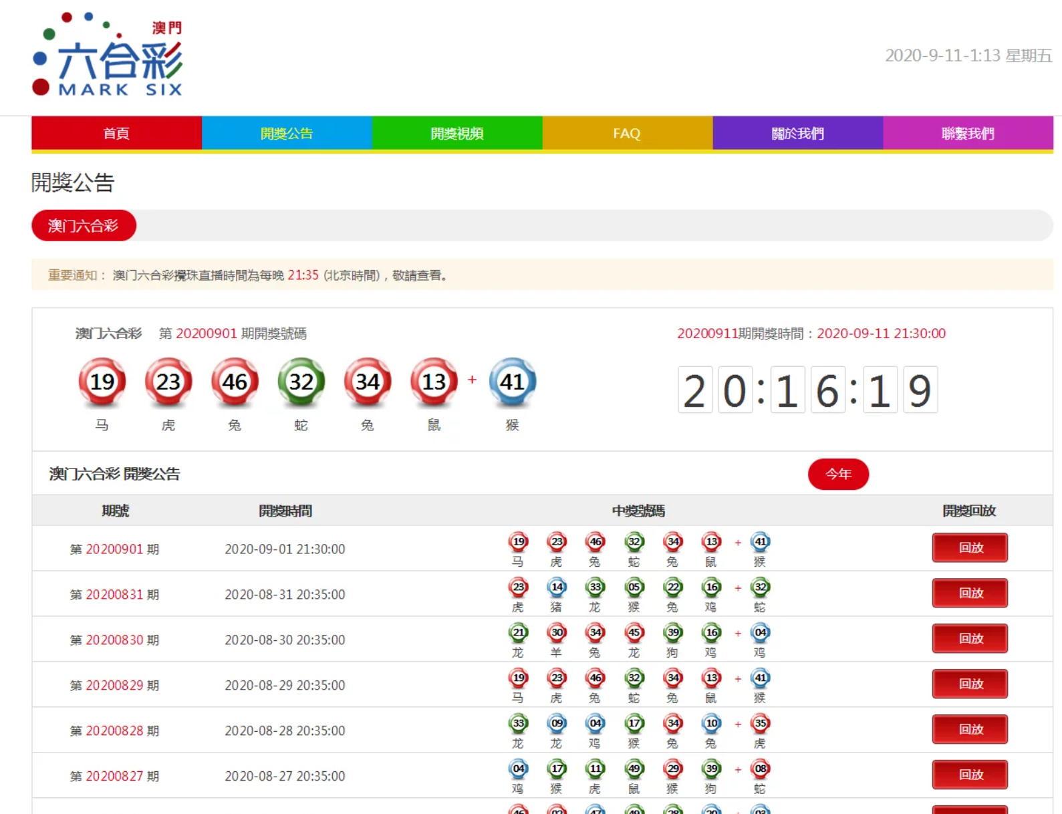Click the large green ball 32

[301, 382]
